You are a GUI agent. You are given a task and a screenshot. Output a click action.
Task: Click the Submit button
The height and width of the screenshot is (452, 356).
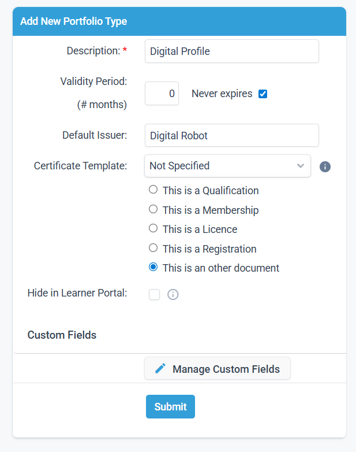pyautogui.click(x=170, y=406)
